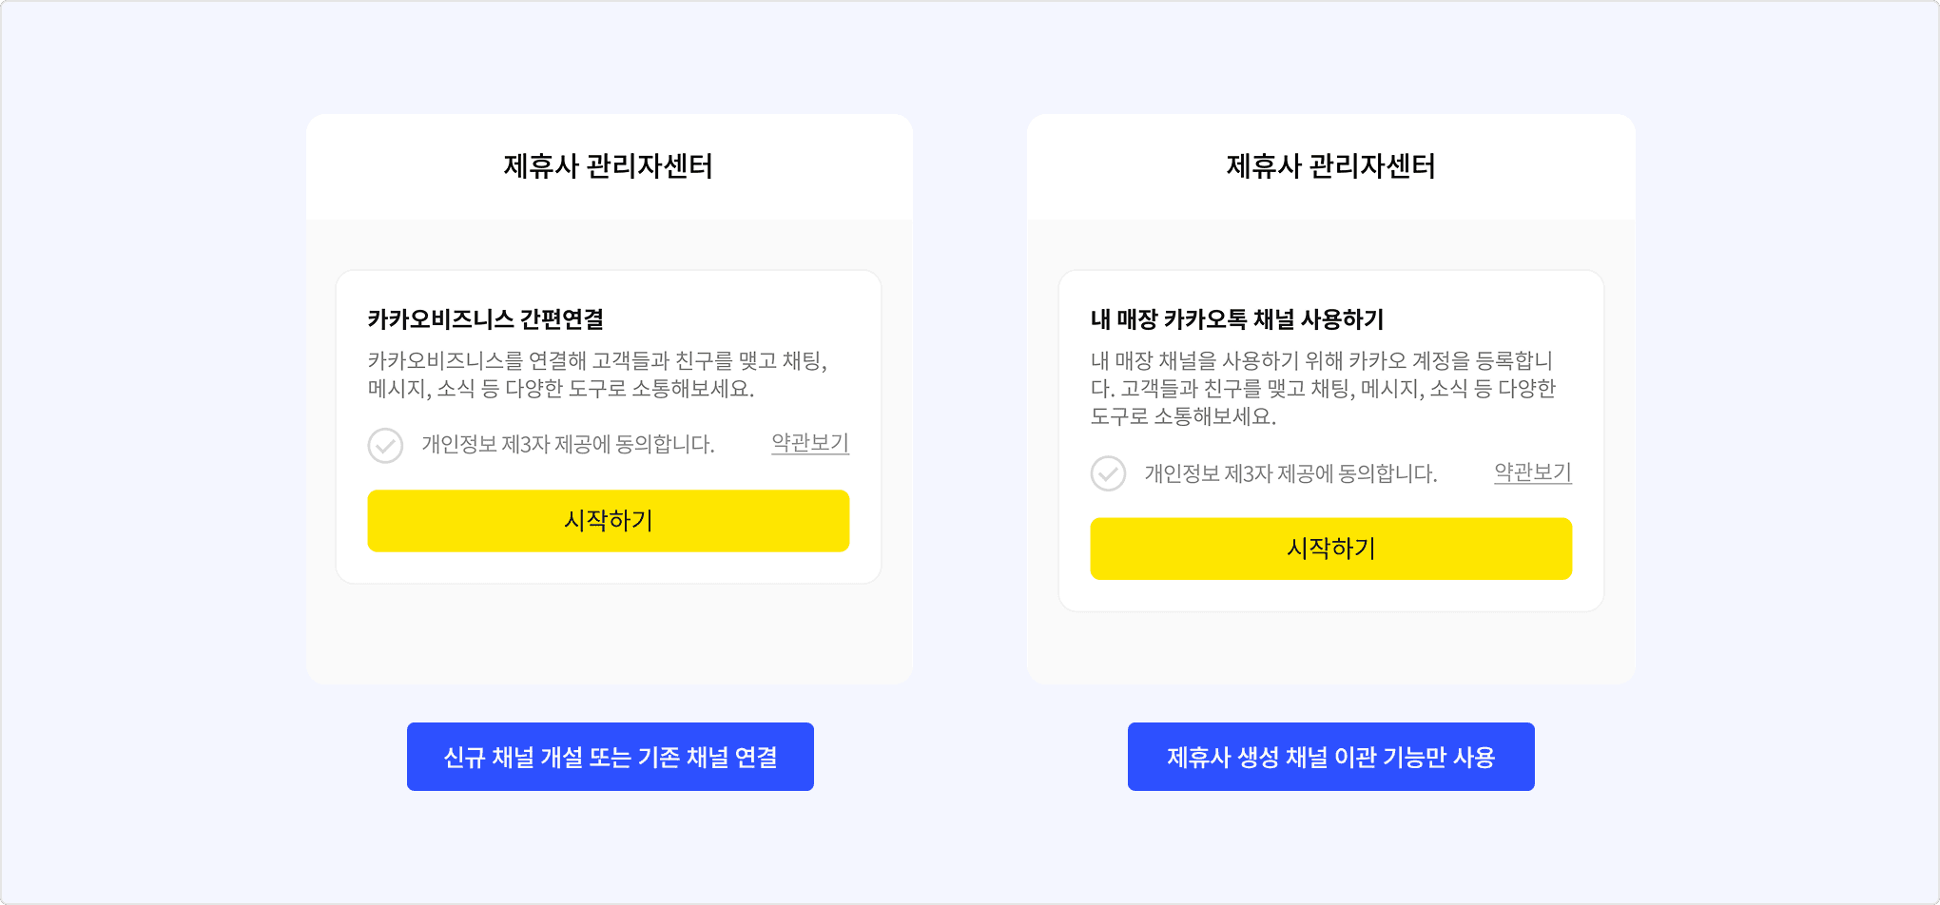Viewport: 1940px width, 905px height.
Task: Click the description starting 내 매장 채널을 사용하기 위해
Action: point(1321,361)
